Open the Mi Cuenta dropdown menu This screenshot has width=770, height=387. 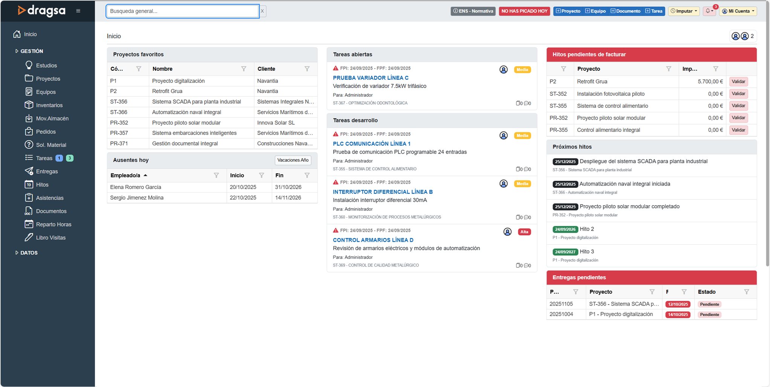(738, 11)
